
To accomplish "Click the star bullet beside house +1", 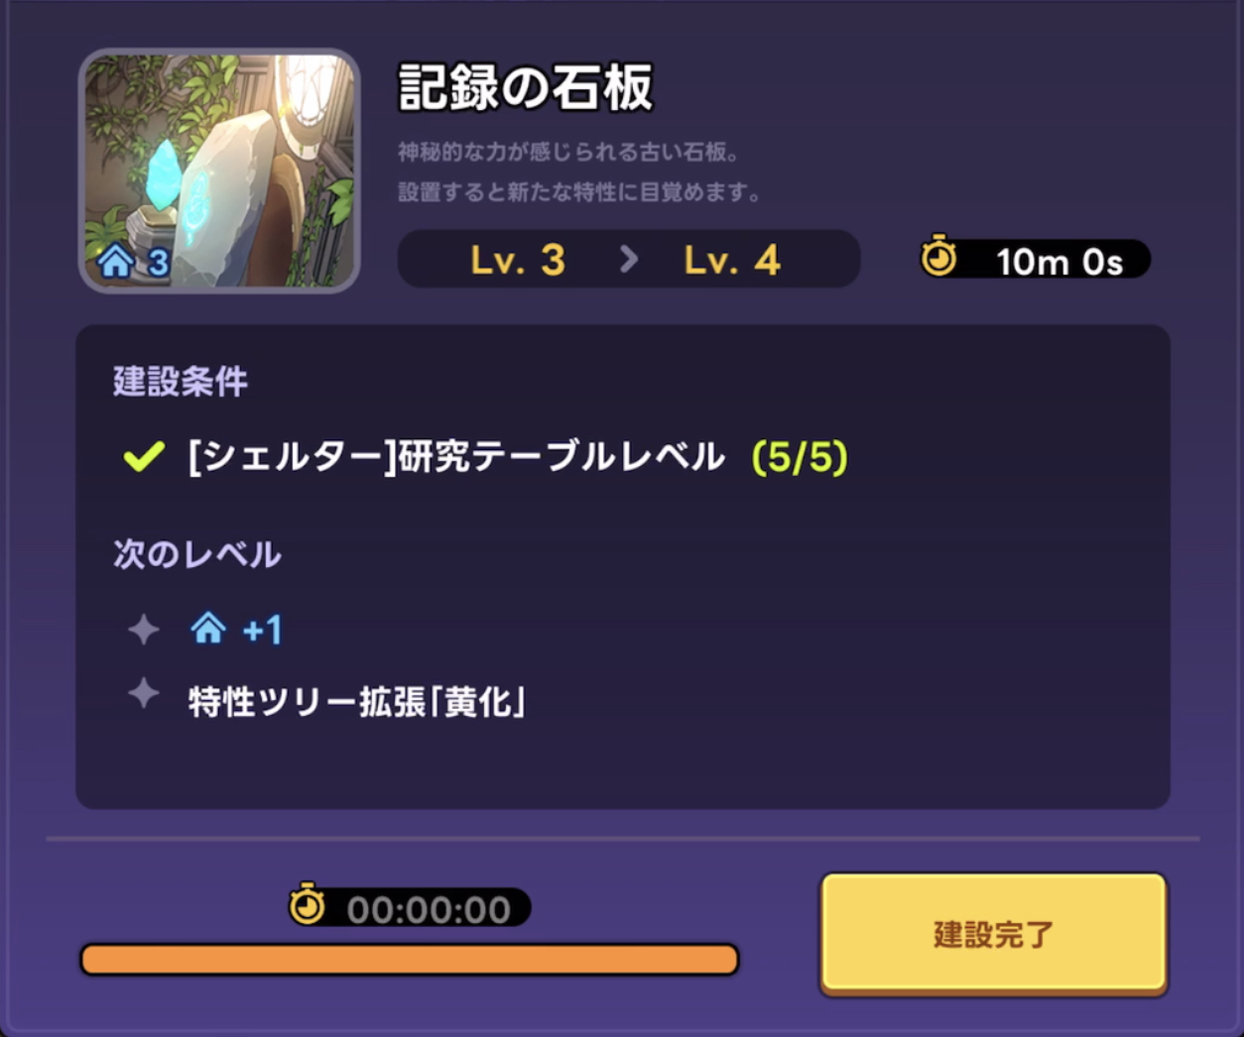I will pos(144,629).
